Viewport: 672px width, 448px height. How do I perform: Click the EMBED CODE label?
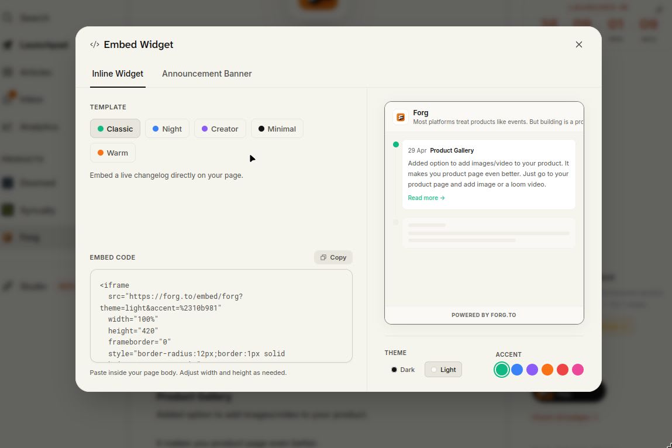coord(112,257)
